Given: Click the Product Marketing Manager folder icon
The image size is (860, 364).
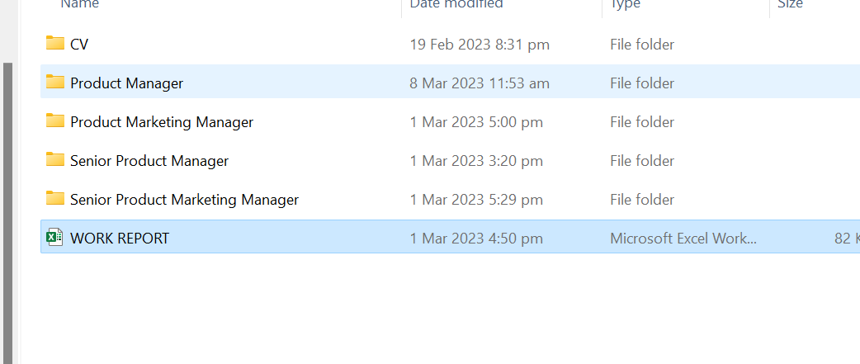Looking at the screenshot, I should tap(55, 121).
